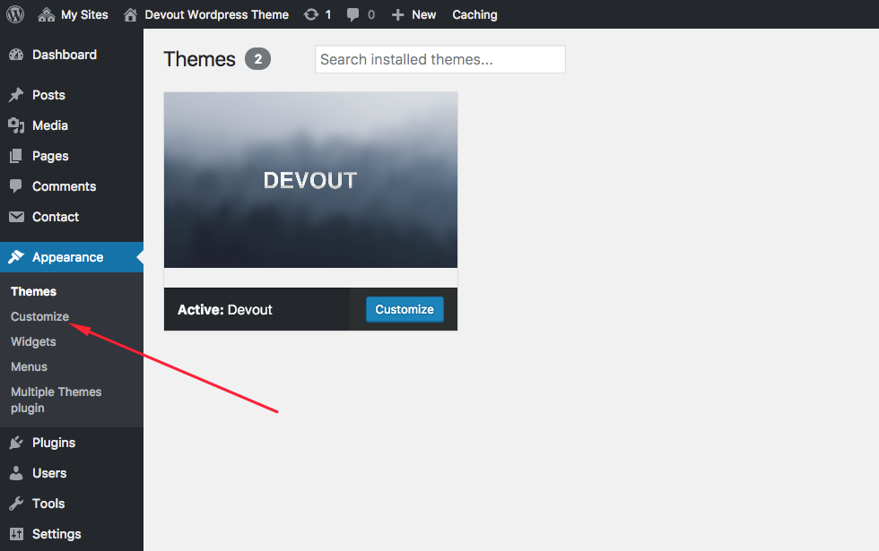Click the themes count badge 2
Image resolution: width=879 pixels, height=551 pixels.
coord(258,59)
